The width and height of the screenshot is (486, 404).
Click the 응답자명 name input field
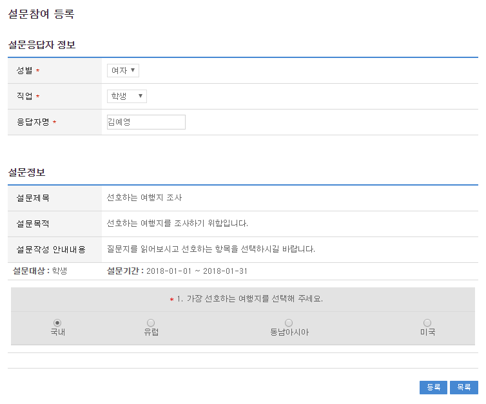(x=146, y=122)
